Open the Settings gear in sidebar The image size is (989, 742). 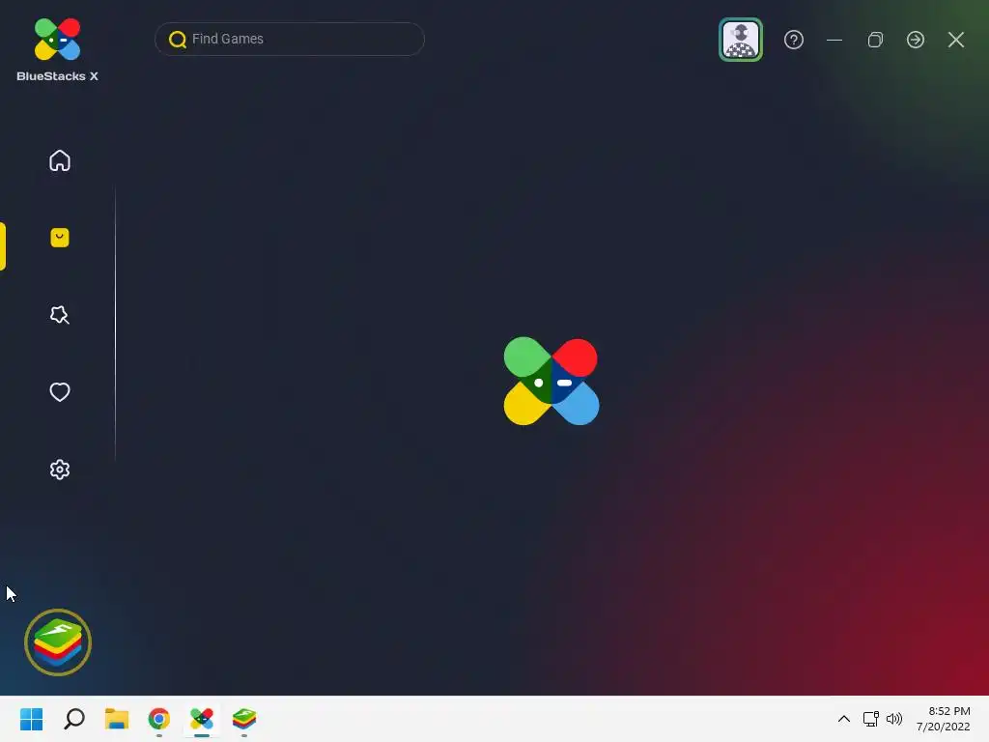[60, 470]
